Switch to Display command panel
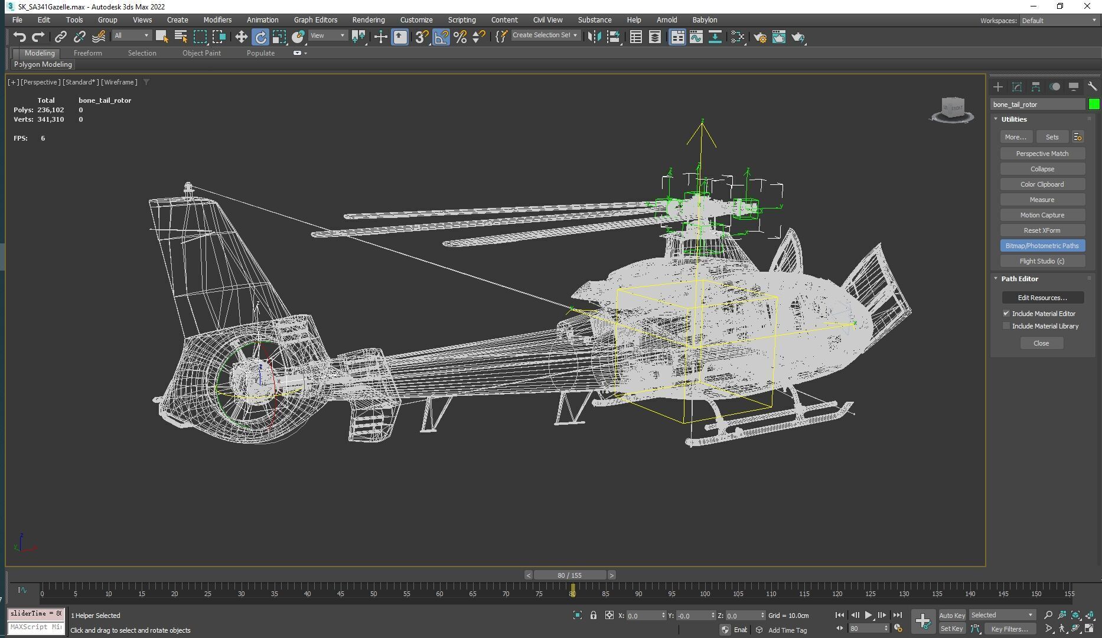Viewport: 1102px width, 638px height. pyautogui.click(x=1074, y=87)
